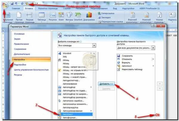179x121 pixels.
Task: Open Центр управления безопасностью category
Action: pyautogui.click(x=31, y=70)
